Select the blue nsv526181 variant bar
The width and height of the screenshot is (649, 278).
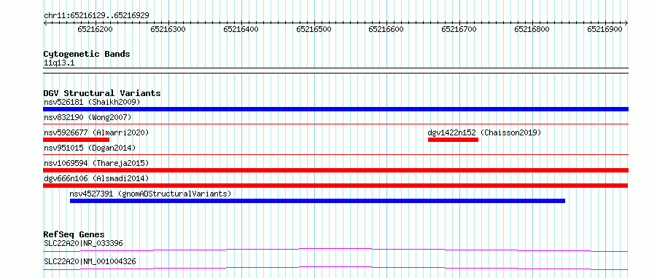tap(335, 109)
